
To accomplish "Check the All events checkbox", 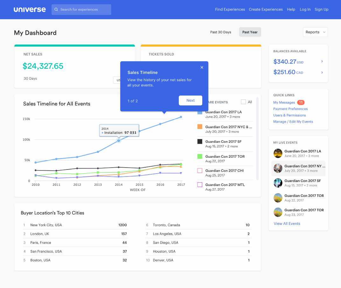I will (x=243, y=102).
